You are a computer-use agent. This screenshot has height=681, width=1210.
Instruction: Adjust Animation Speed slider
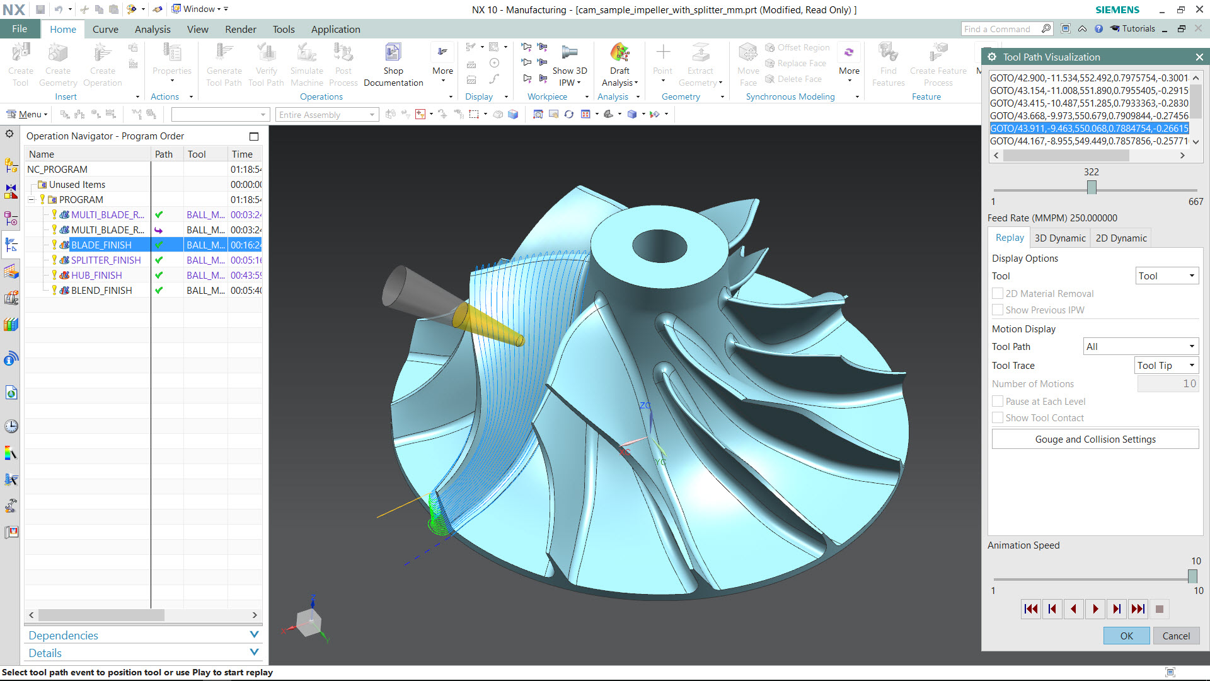pyautogui.click(x=1192, y=576)
